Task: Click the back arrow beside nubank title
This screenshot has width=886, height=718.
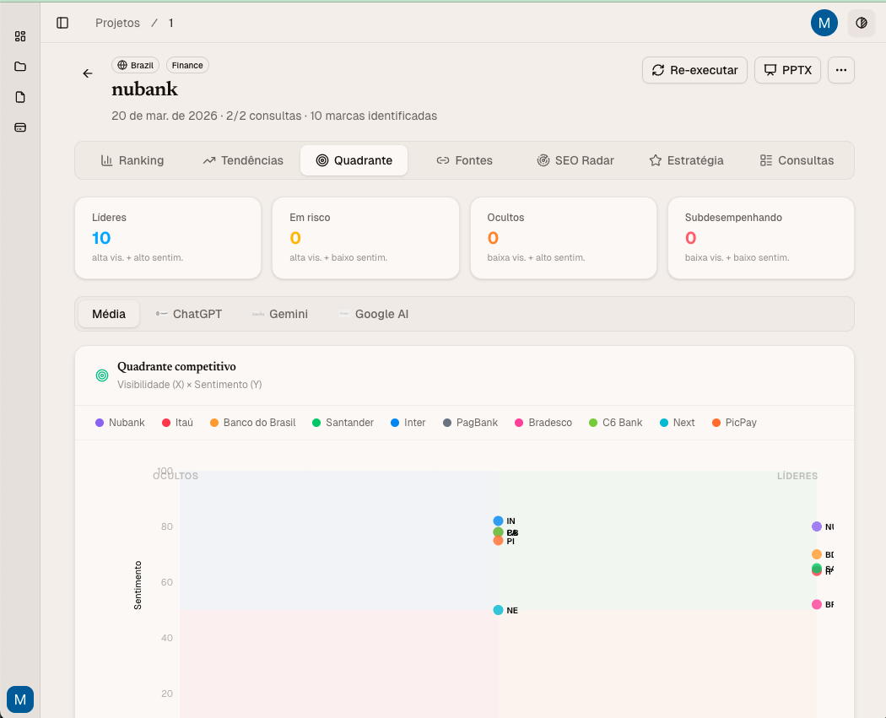Action: pos(88,73)
